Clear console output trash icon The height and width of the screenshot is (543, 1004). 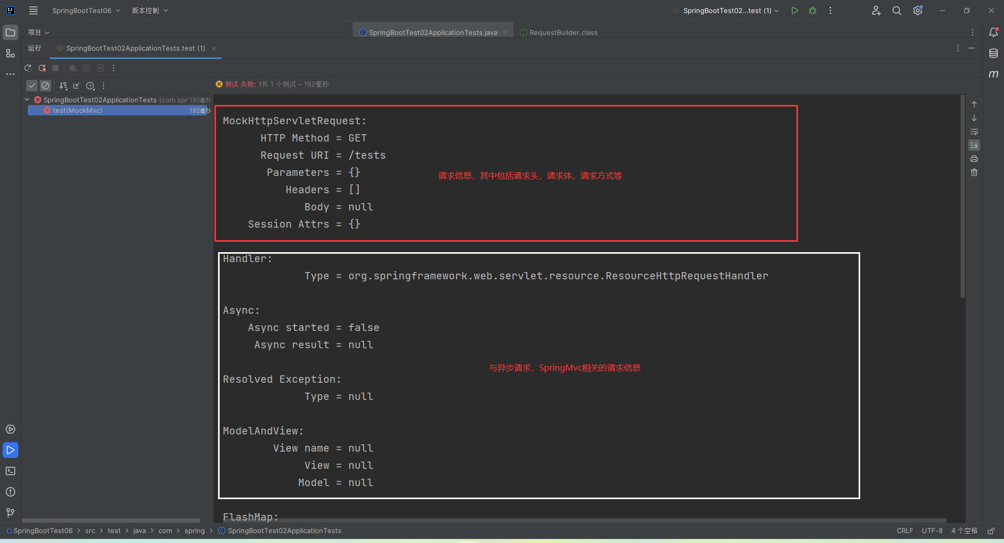coord(974,172)
